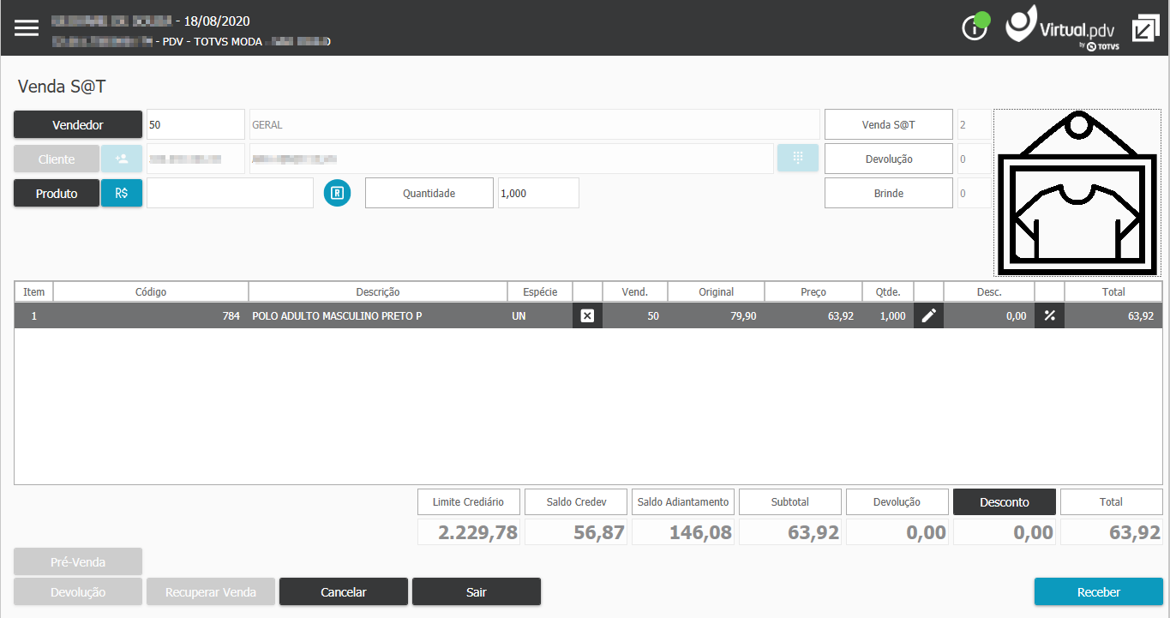Screen dimensions: 1170x618
Task: Click the Pré-Venda button
Action: 78,561
